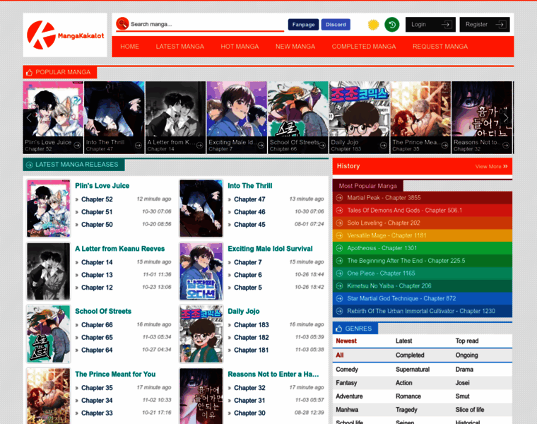Open the Romance genre
This screenshot has height=424, width=537.
point(408,396)
